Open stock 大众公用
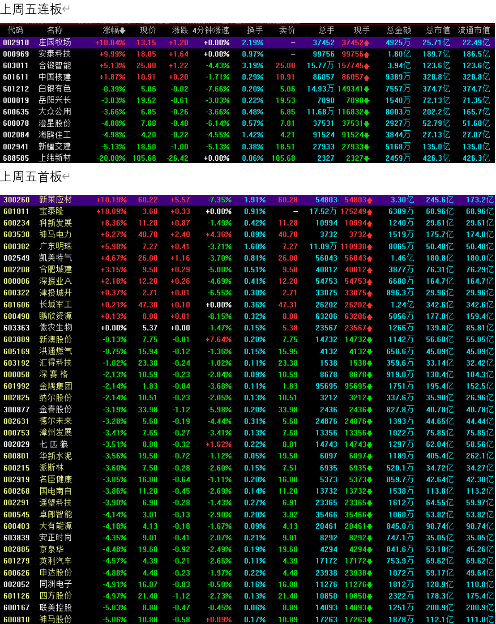 coord(55,112)
